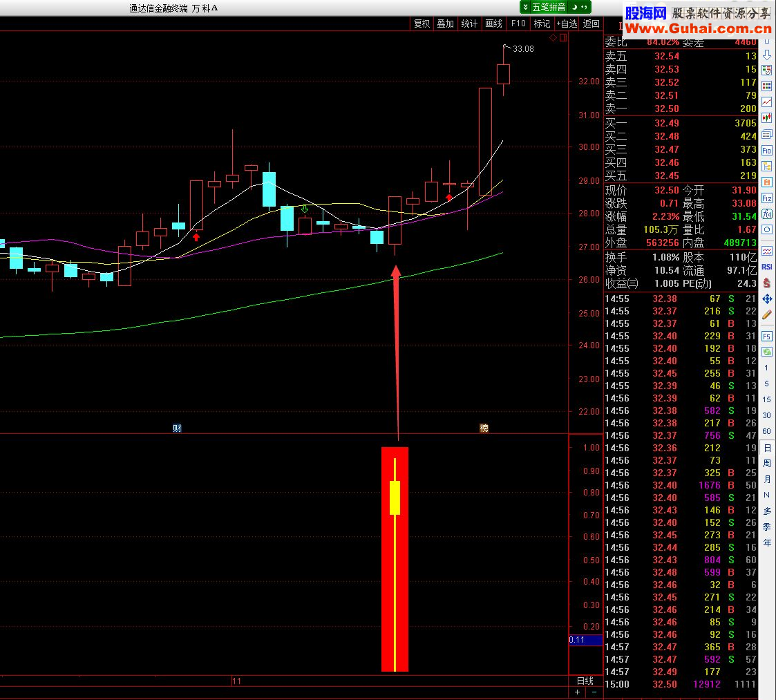The width and height of the screenshot is (776, 700).
Task: Open the 复权 menu
Action: coord(422,23)
